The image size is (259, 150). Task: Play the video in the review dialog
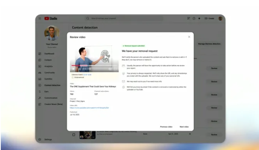[73, 69]
